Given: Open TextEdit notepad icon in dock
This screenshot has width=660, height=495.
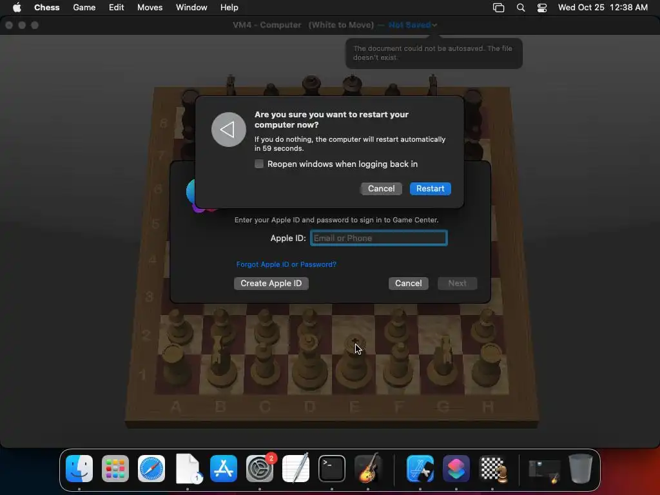Looking at the screenshot, I should [x=296, y=468].
